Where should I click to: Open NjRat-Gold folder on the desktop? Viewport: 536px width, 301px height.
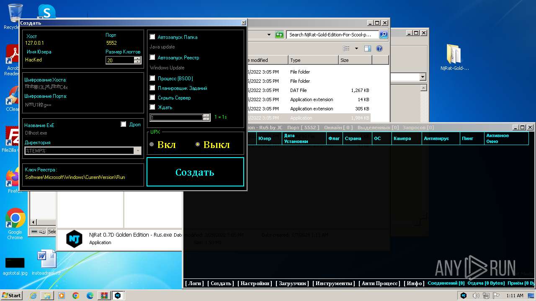tap(454, 57)
